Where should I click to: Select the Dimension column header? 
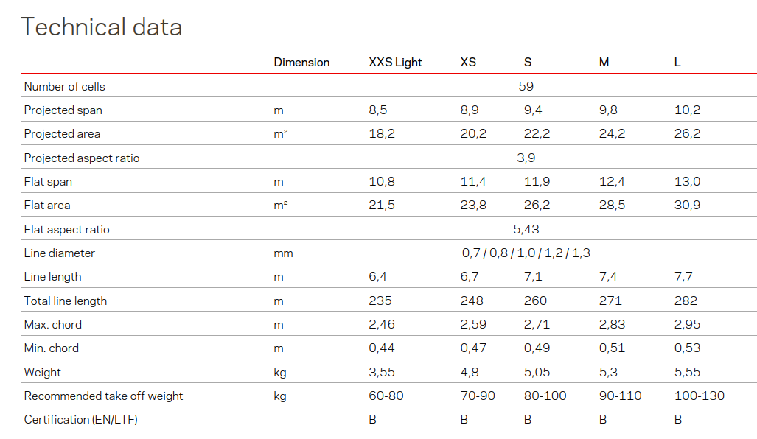[301, 63]
